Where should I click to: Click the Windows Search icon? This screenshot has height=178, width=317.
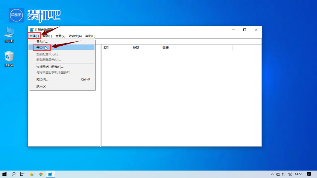tap(13, 174)
